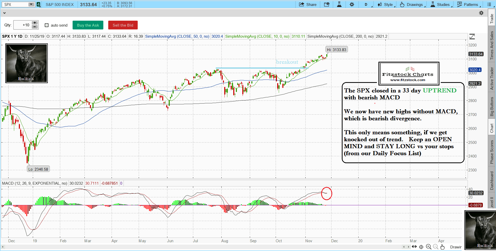Click the symbol info card icon
The height and width of the screenshot is (251, 496).
(327, 4)
